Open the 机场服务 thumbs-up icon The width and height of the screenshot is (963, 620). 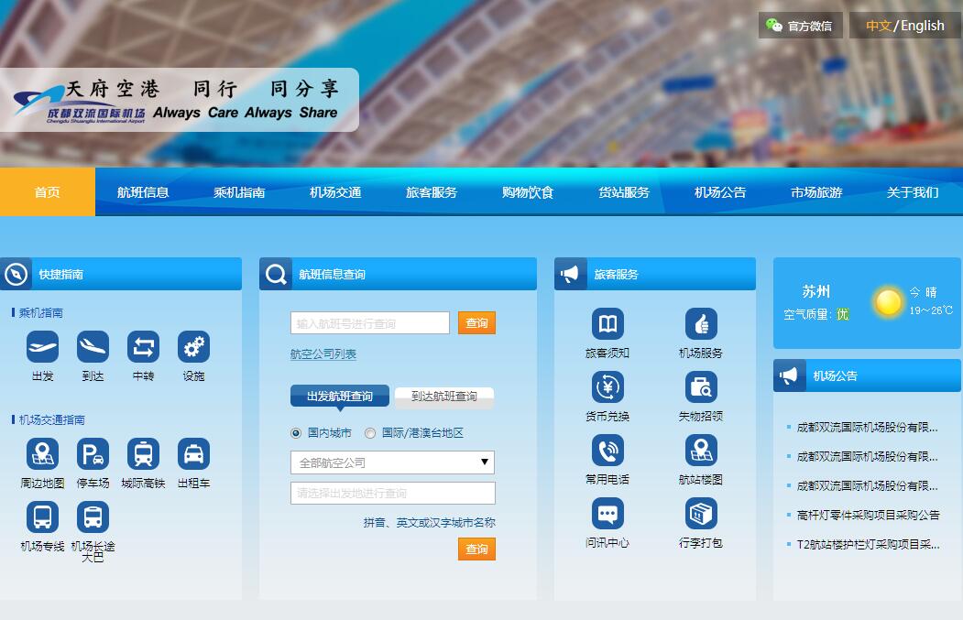(701, 323)
